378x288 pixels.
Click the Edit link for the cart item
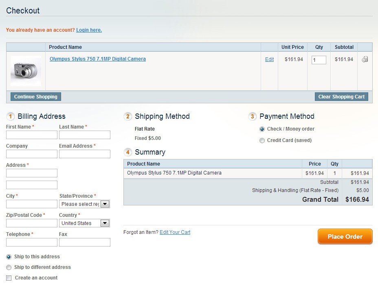269,59
